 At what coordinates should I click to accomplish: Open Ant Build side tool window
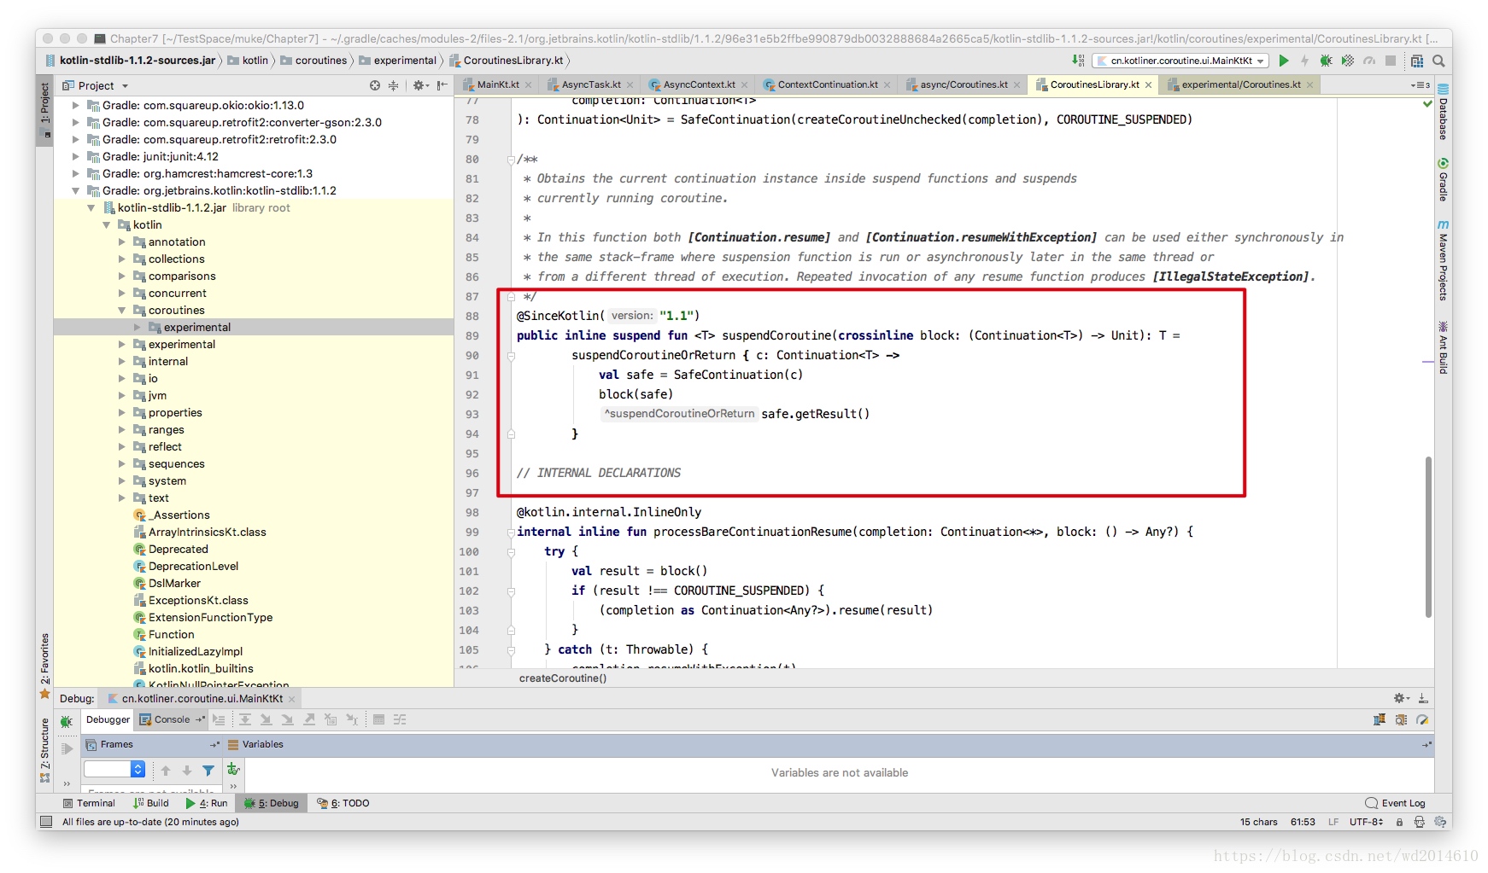[1443, 348]
